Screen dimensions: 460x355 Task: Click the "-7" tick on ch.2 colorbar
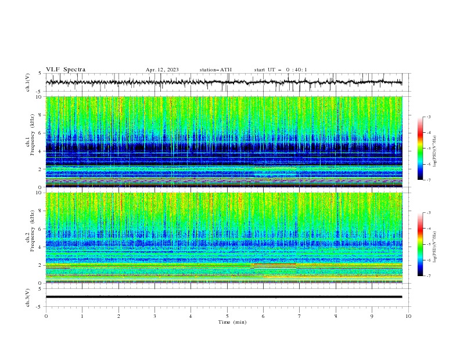pyautogui.click(x=429, y=276)
